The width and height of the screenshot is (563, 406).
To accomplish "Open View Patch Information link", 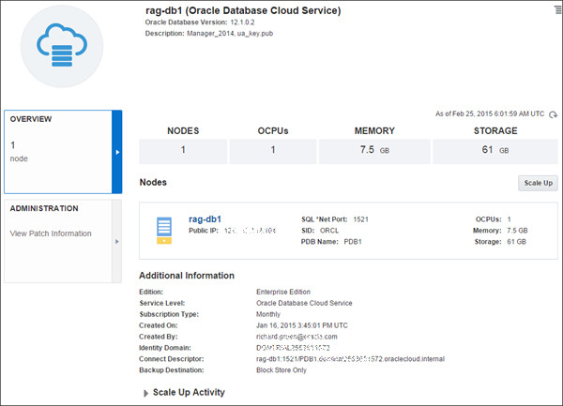I will [51, 233].
